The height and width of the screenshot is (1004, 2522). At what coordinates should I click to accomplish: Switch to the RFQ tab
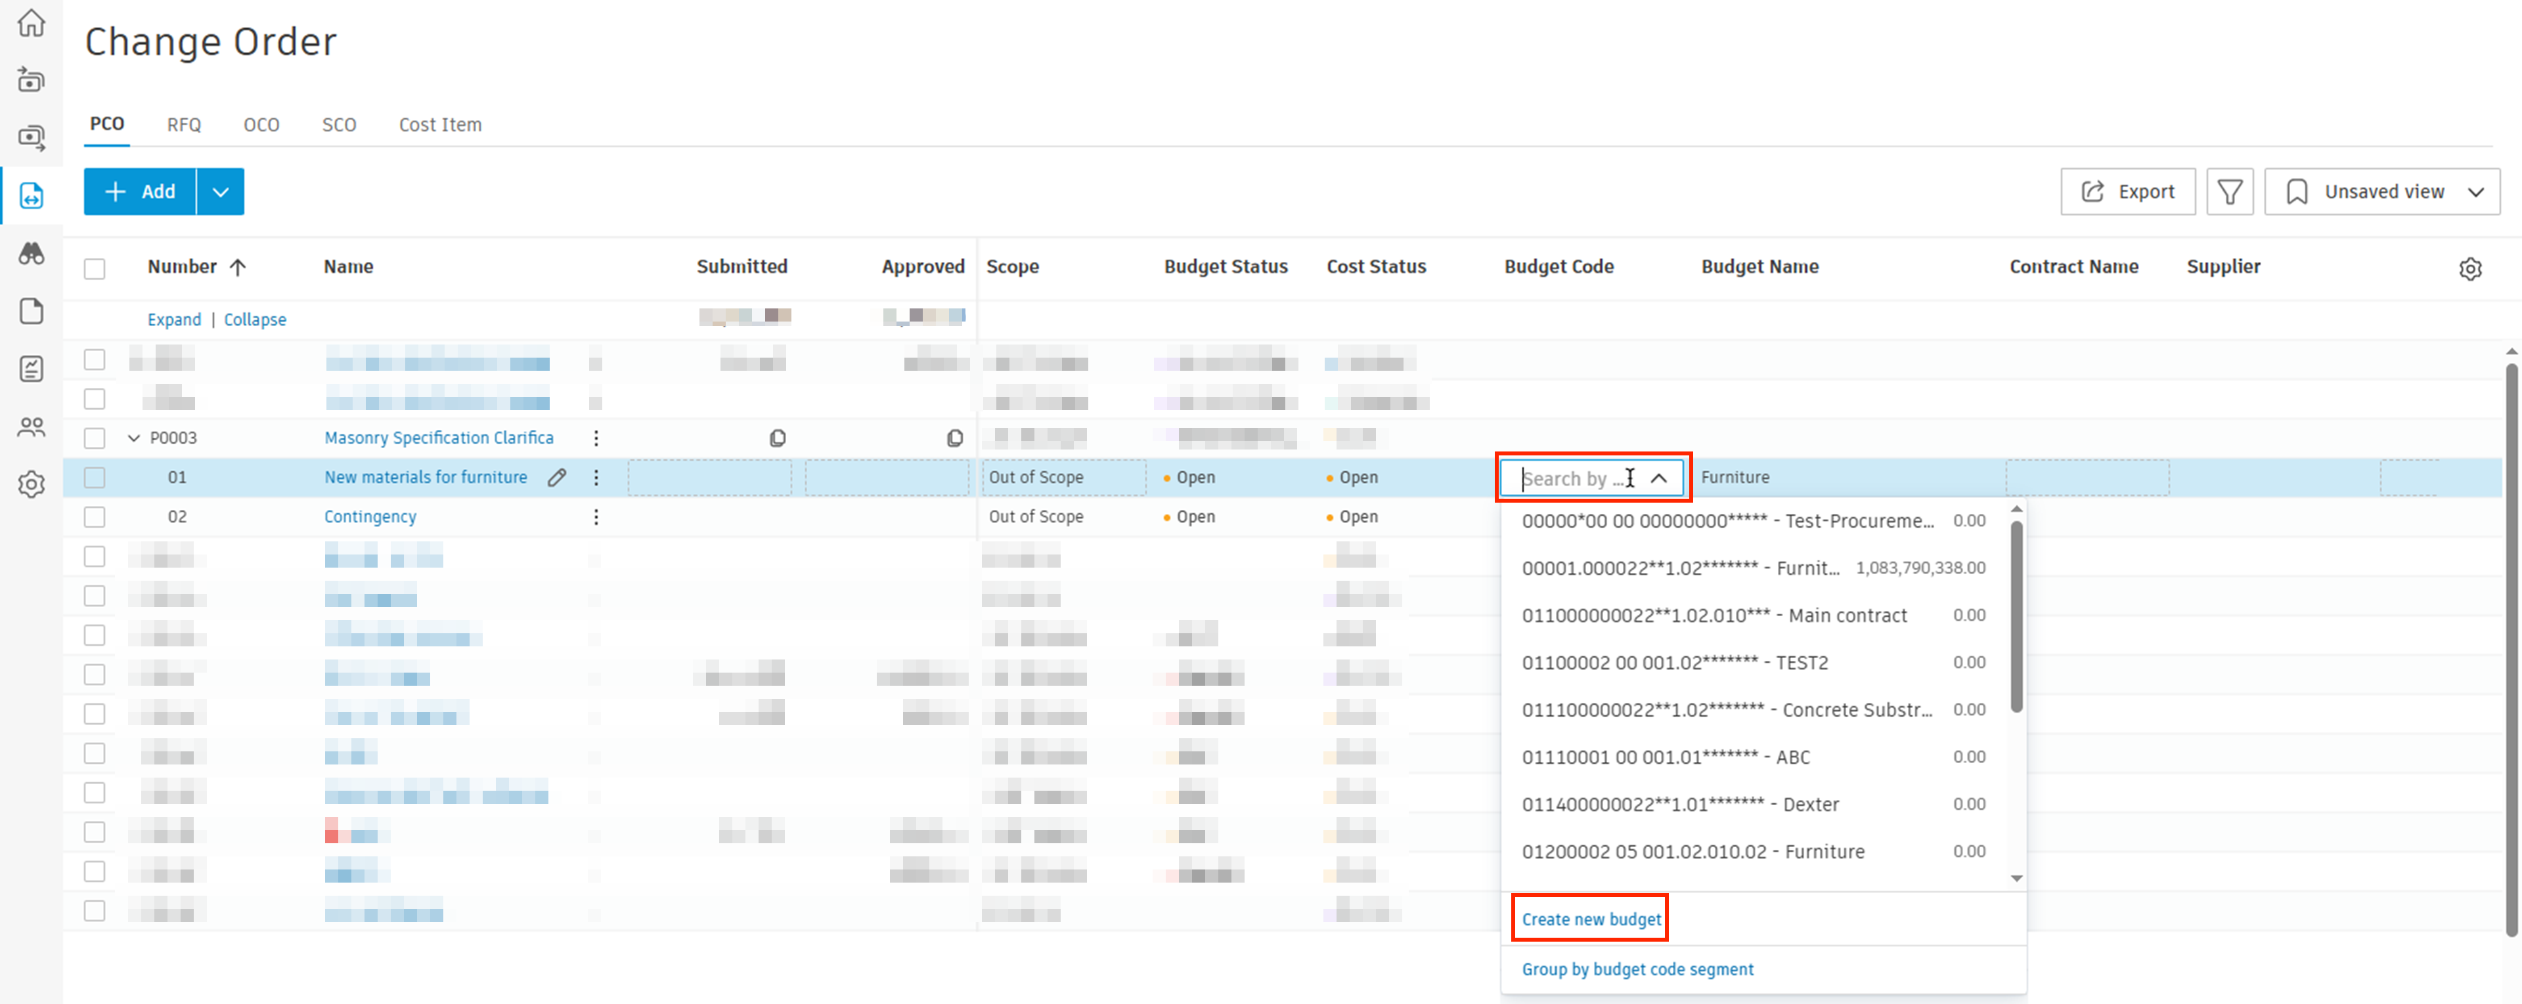184,124
